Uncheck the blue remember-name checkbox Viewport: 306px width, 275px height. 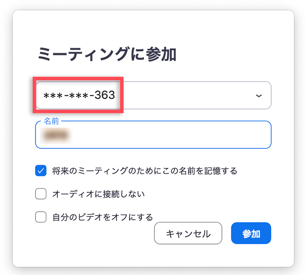[41, 171]
